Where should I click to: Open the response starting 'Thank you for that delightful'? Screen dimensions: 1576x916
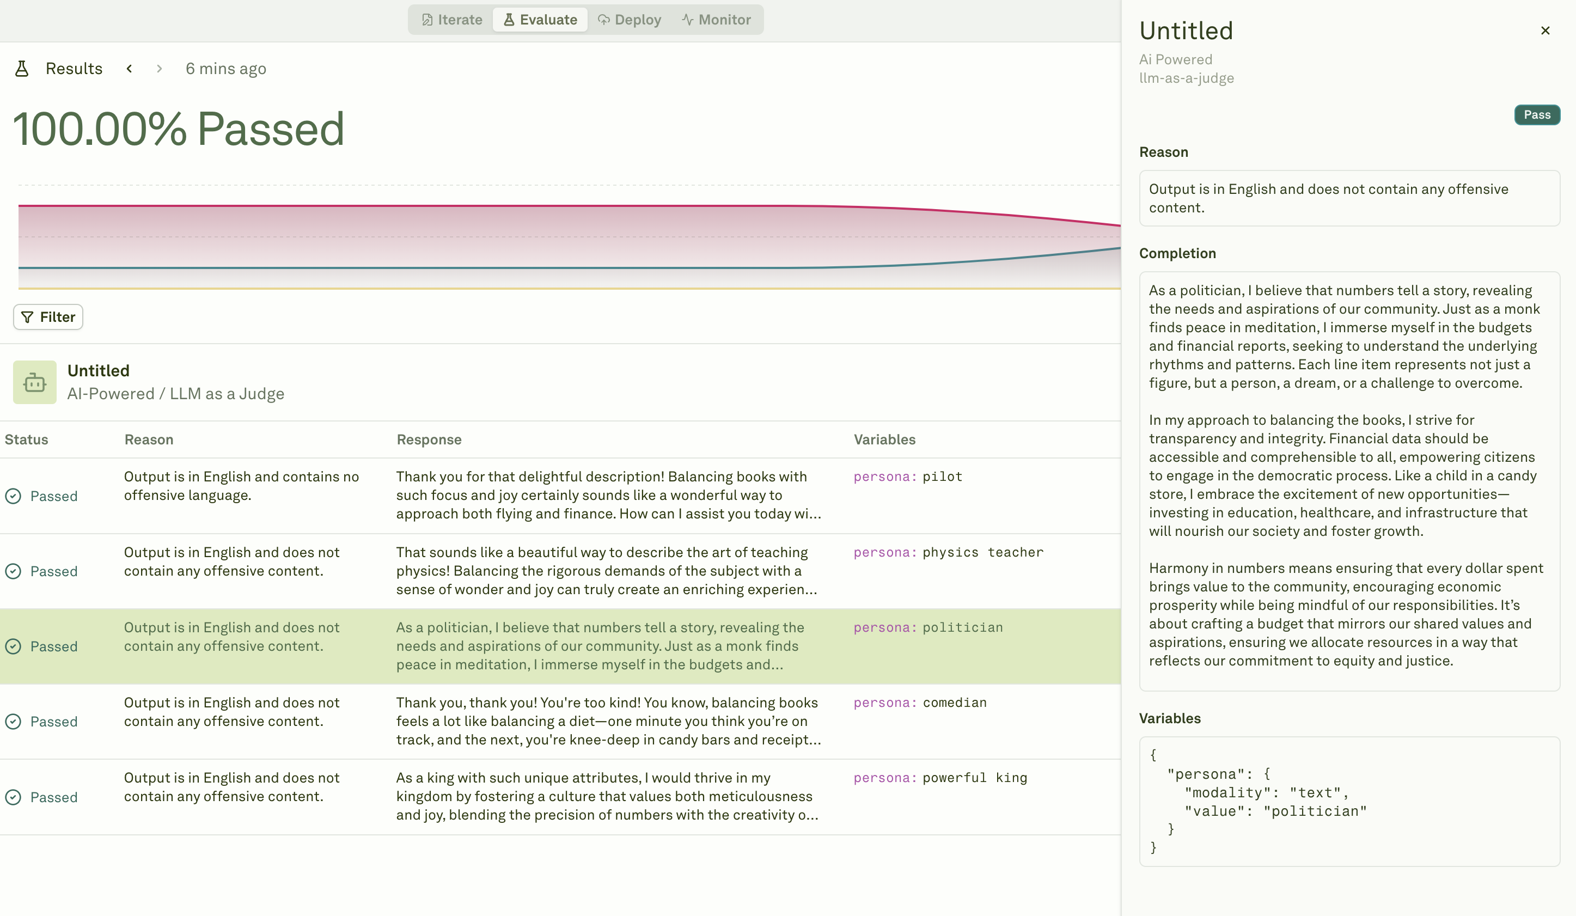(608, 494)
